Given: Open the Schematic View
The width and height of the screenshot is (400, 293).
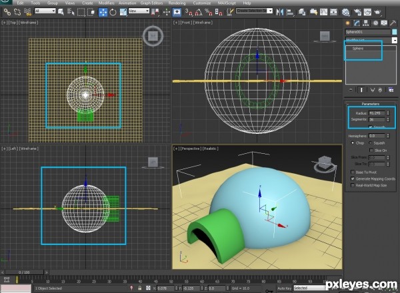Looking at the screenshot, I should tap(333, 12).
